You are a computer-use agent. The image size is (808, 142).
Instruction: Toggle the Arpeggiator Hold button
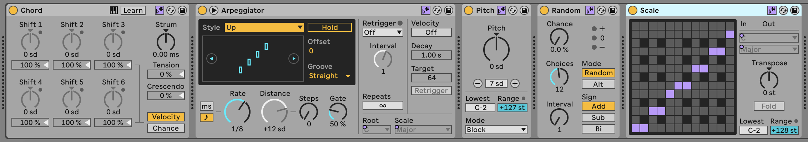pyautogui.click(x=329, y=27)
